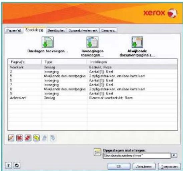Click the delete selected item icon

[x=19, y=138]
